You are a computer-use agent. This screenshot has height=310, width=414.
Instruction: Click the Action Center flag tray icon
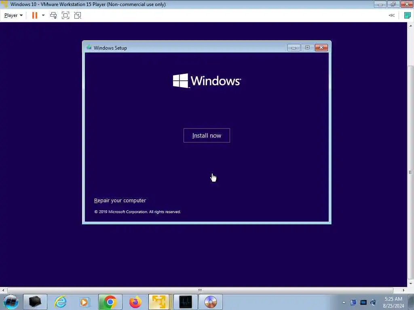coord(353,302)
